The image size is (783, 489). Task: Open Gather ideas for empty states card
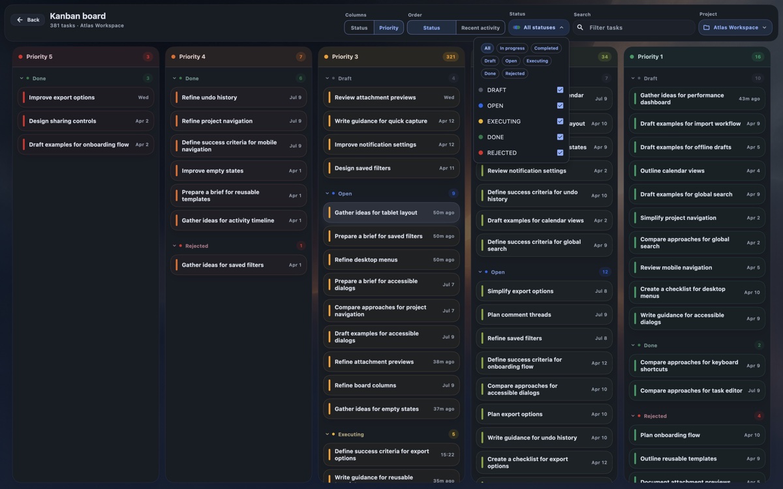(391, 409)
